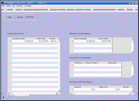Click right arrow of Cash Drawn Down horizontal scrollbar
This screenshot has height=101, width=139.
pos(57,93)
